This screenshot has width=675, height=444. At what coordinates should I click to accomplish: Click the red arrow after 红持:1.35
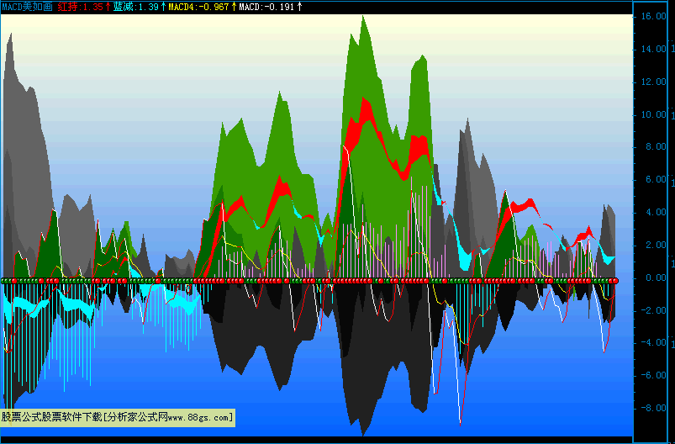click(x=108, y=7)
